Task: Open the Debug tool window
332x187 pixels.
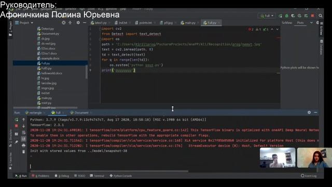Action: (62, 176)
